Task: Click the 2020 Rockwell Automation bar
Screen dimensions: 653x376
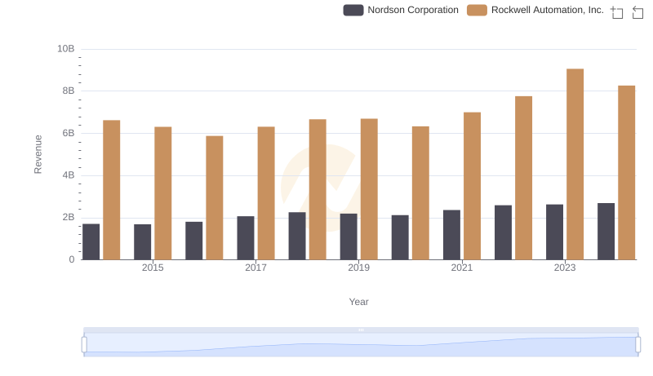Action: tap(420, 193)
